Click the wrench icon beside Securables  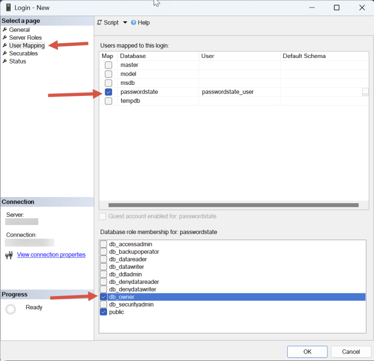pyautogui.click(x=5, y=53)
